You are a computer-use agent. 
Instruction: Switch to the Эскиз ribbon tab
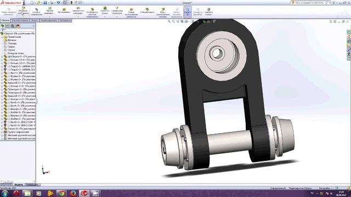(x=34, y=20)
